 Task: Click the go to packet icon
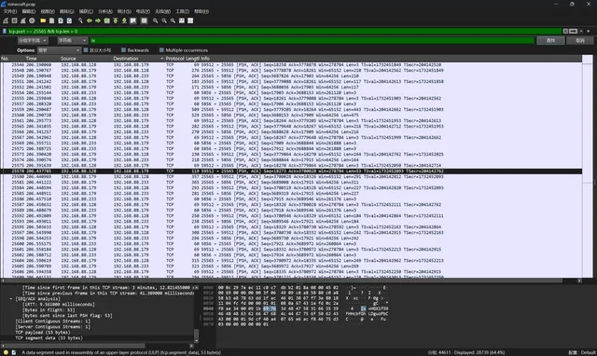[x=106, y=21]
